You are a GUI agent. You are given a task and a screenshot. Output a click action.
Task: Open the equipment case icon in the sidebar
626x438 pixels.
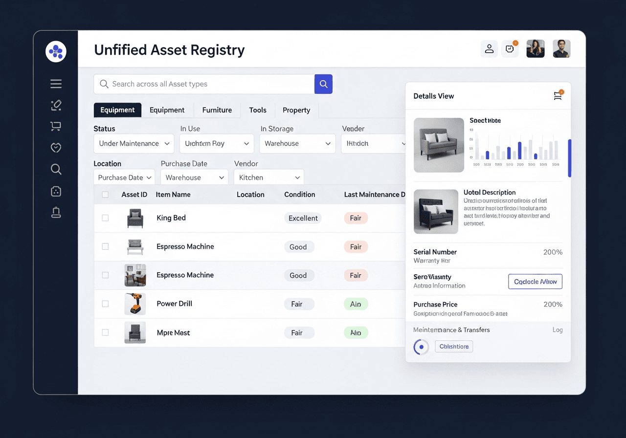pyautogui.click(x=56, y=191)
